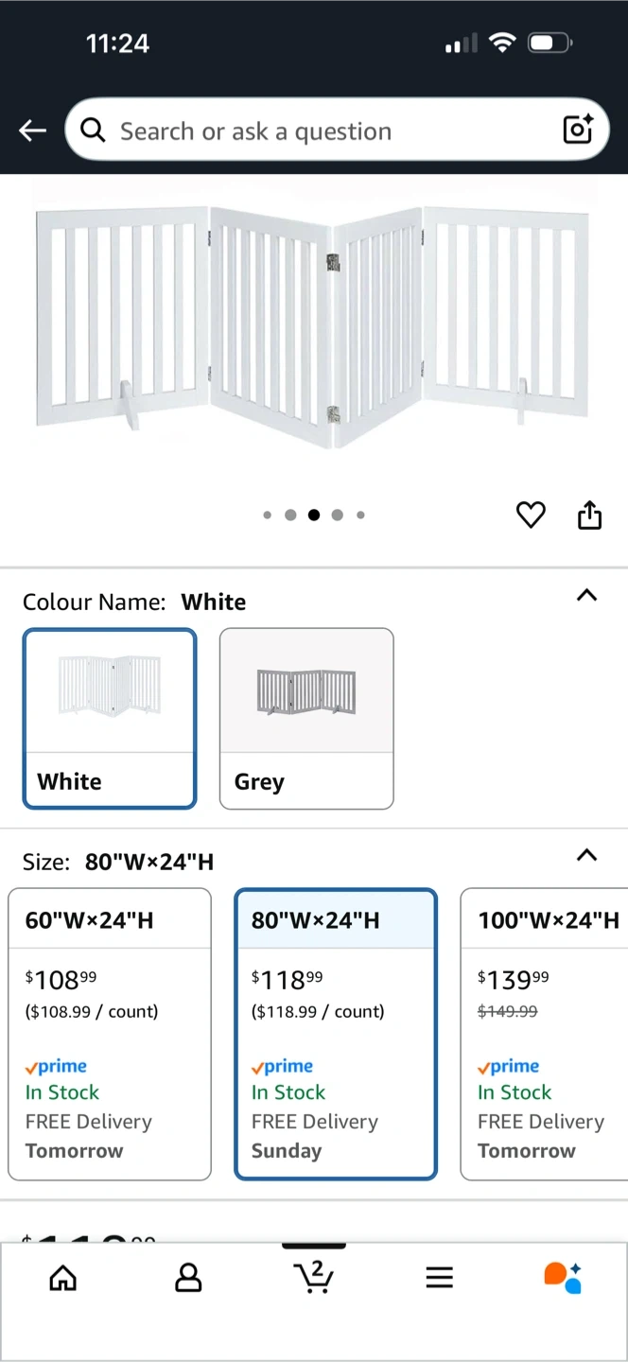
Task: Select the Grey colour option
Action: [x=306, y=719]
